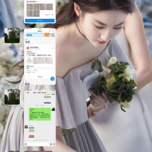Open the app icon beside the 家校本 card
The image size is (152, 152).
(x=12, y=35)
